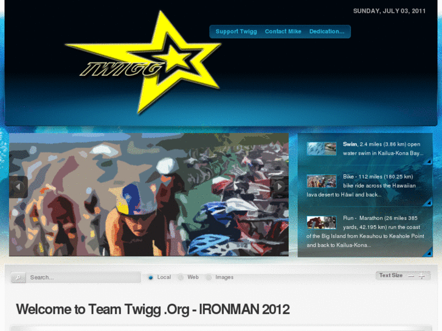The image size is (442, 331).
Task: Click the Swim 2.4 miles description text
Action: (x=383, y=149)
